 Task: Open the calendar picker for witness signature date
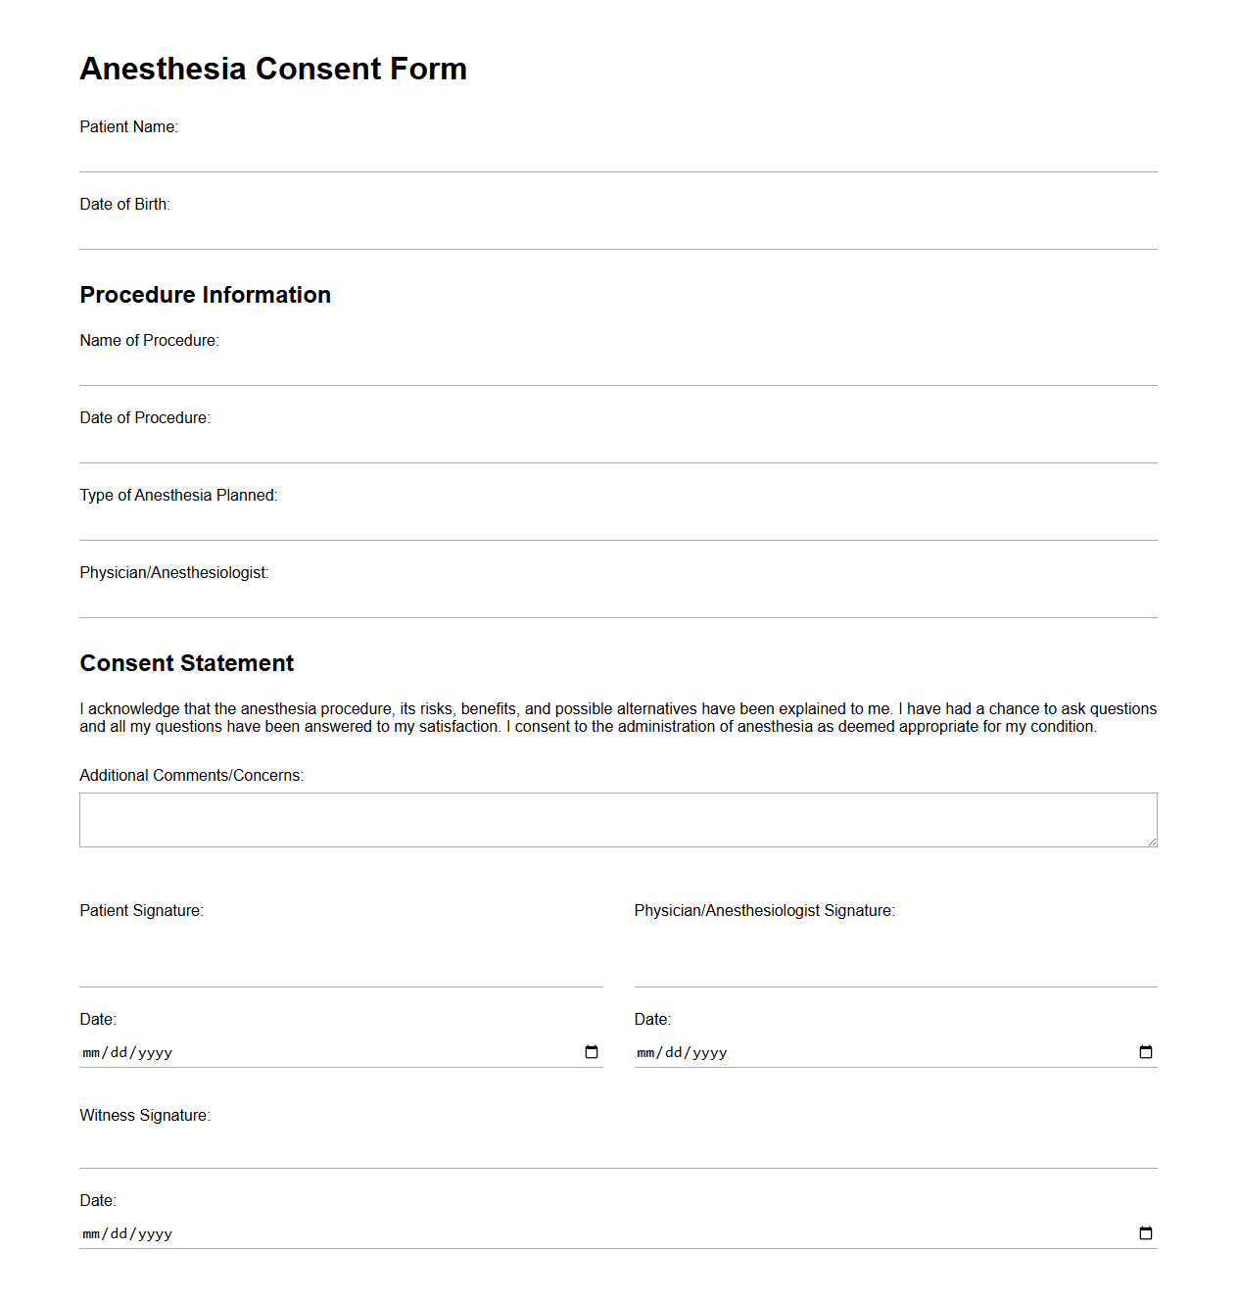[1145, 1233]
